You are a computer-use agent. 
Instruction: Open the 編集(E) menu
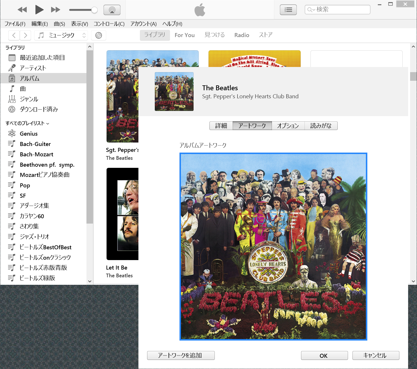pos(40,24)
